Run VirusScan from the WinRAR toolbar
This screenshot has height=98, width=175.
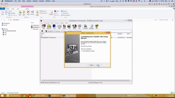point(86,27)
